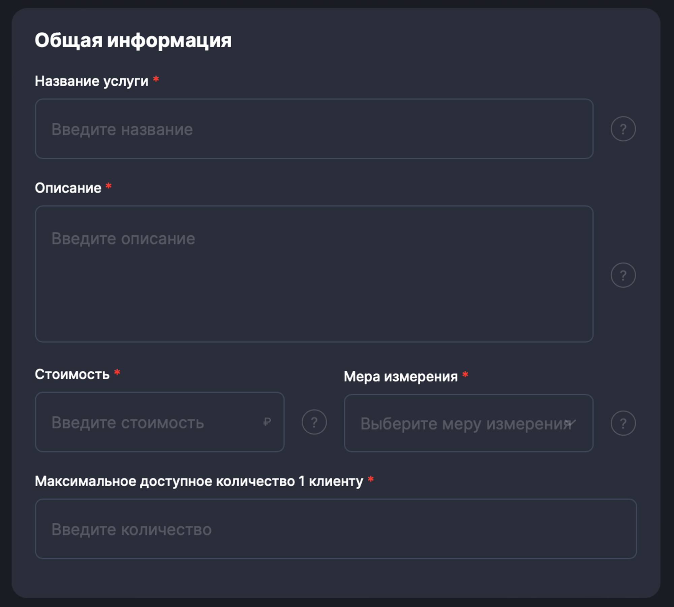The image size is (674, 607).
Task: Click into the 'Введите описание' textarea
Action: [x=313, y=274]
